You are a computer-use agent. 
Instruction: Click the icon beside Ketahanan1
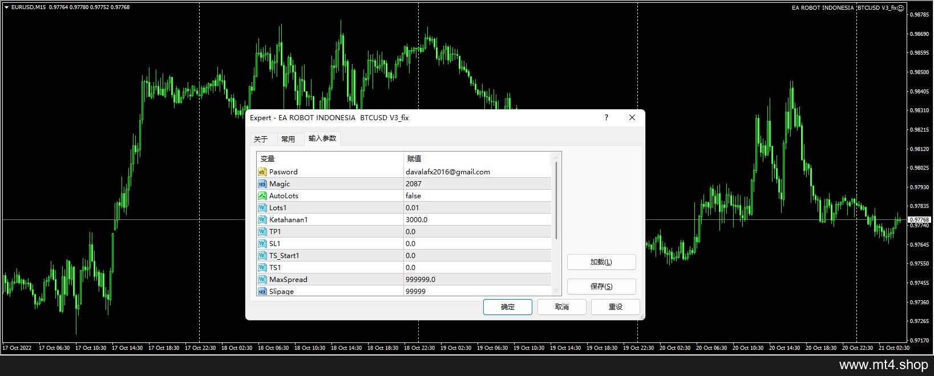click(x=262, y=220)
